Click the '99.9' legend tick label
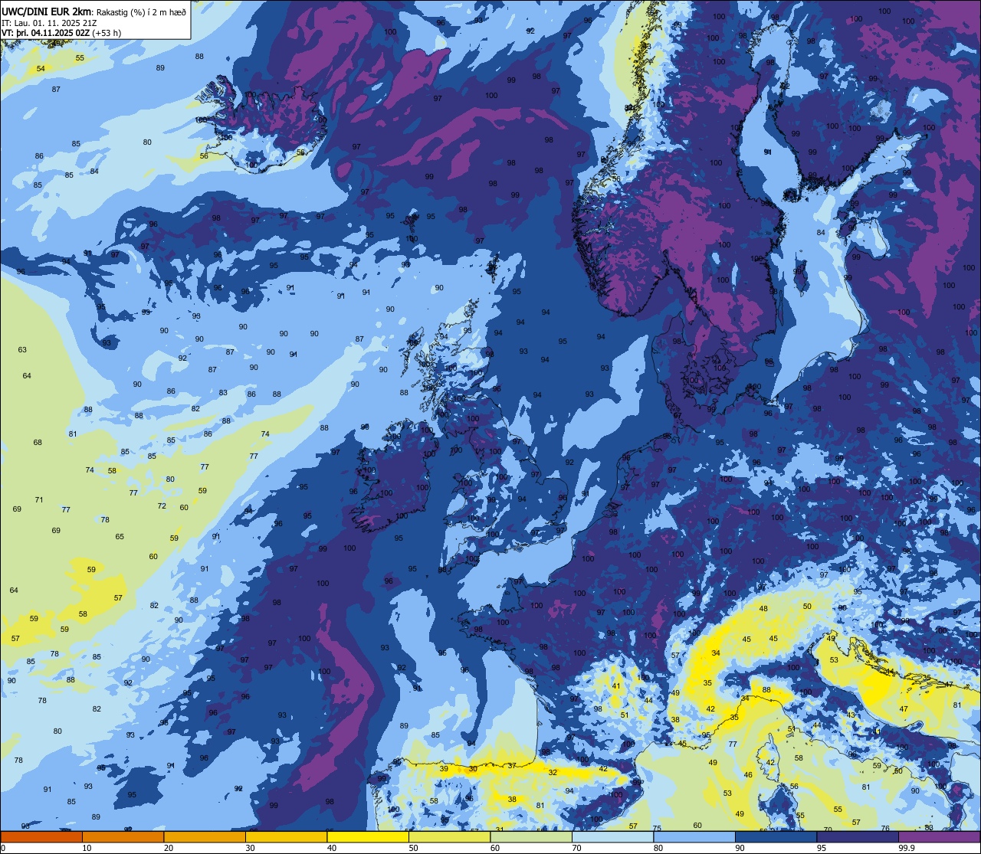Viewport: 981px width, 854px height. pos(907,847)
